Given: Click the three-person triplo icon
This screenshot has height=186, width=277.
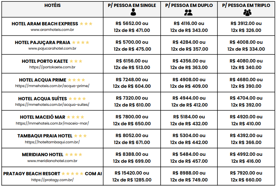Looking at the screenshot, I should (247, 12).
